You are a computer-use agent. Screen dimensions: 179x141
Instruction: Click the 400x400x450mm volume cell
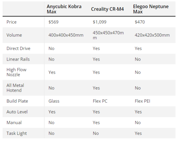pyautogui.click(x=66, y=35)
